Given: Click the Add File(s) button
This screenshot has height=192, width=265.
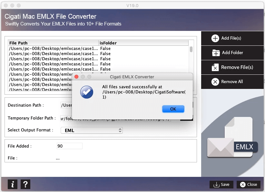Looking at the screenshot, I should [232, 38].
